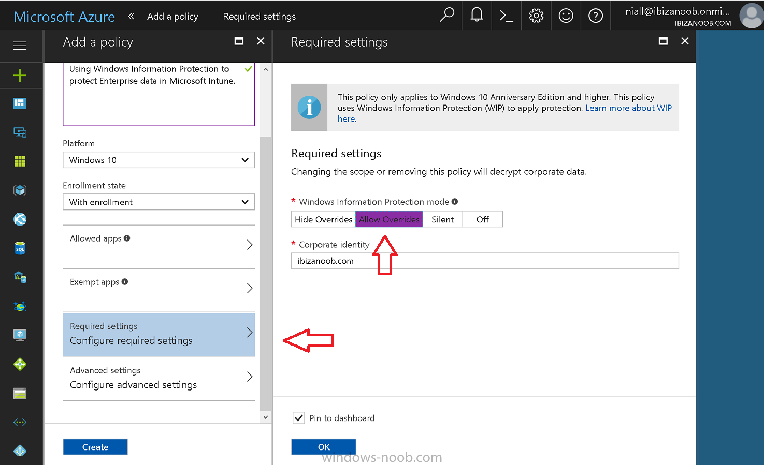Screen dimensions: 764x465
Task: Open the App Services globe icon
Action: pyautogui.click(x=20, y=219)
